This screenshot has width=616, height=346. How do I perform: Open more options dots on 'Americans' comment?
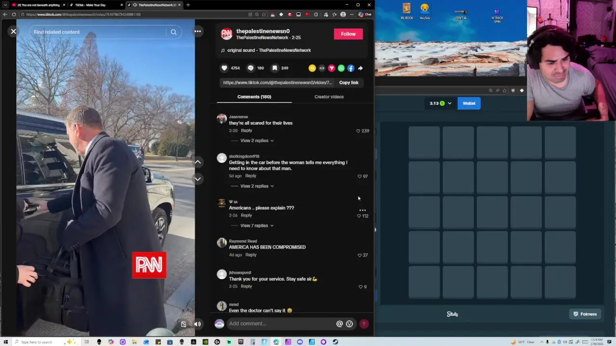point(362,210)
